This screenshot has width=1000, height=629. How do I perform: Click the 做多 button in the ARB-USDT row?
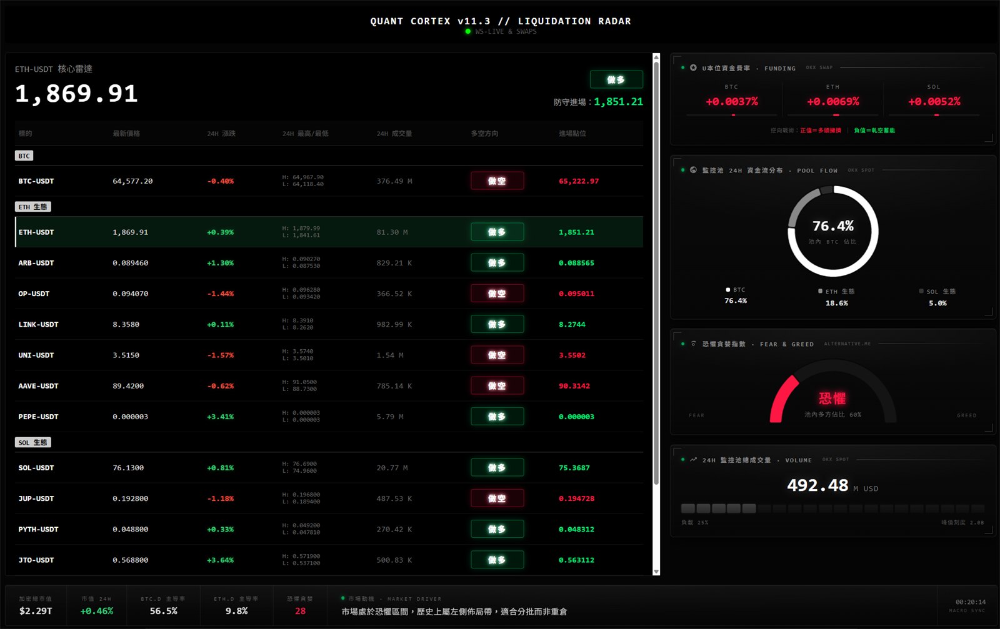click(x=497, y=263)
